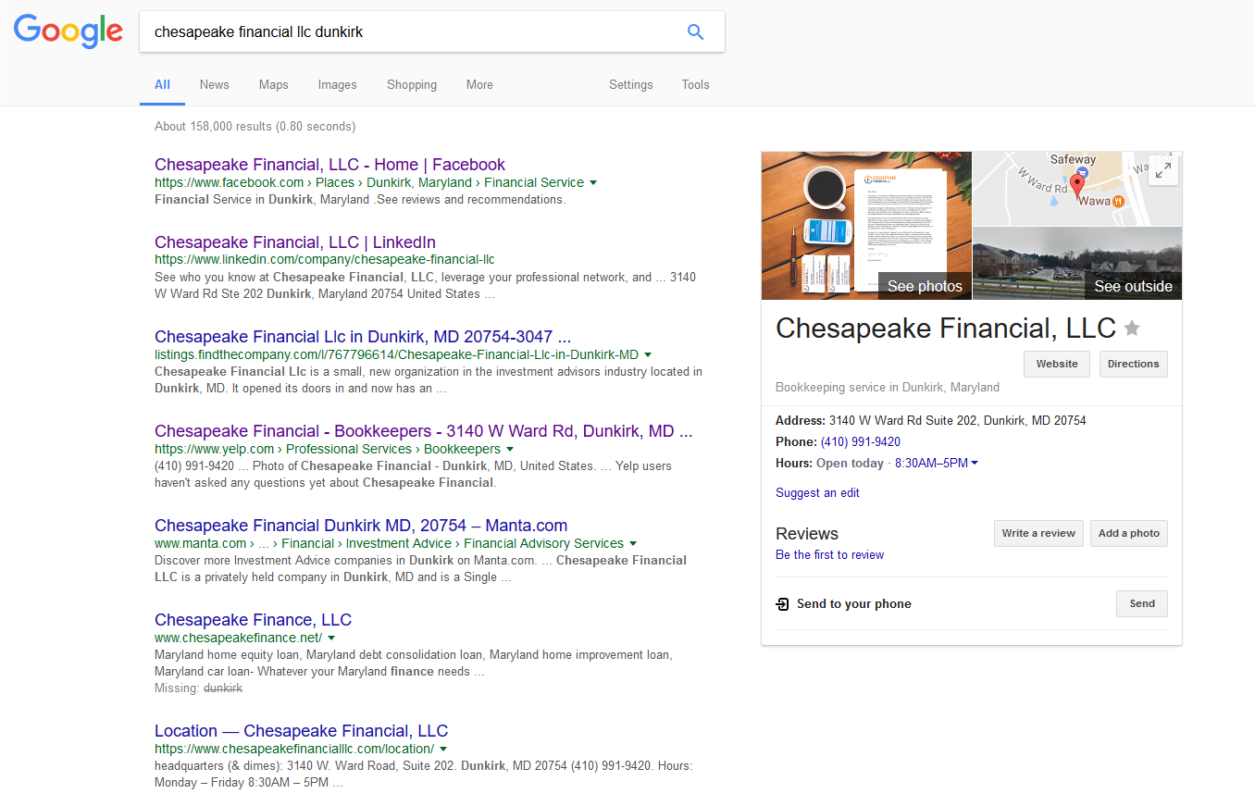
Task: Star Chesapeake Financial, LLC to save it
Action: pyautogui.click(x=1132, y=329)
